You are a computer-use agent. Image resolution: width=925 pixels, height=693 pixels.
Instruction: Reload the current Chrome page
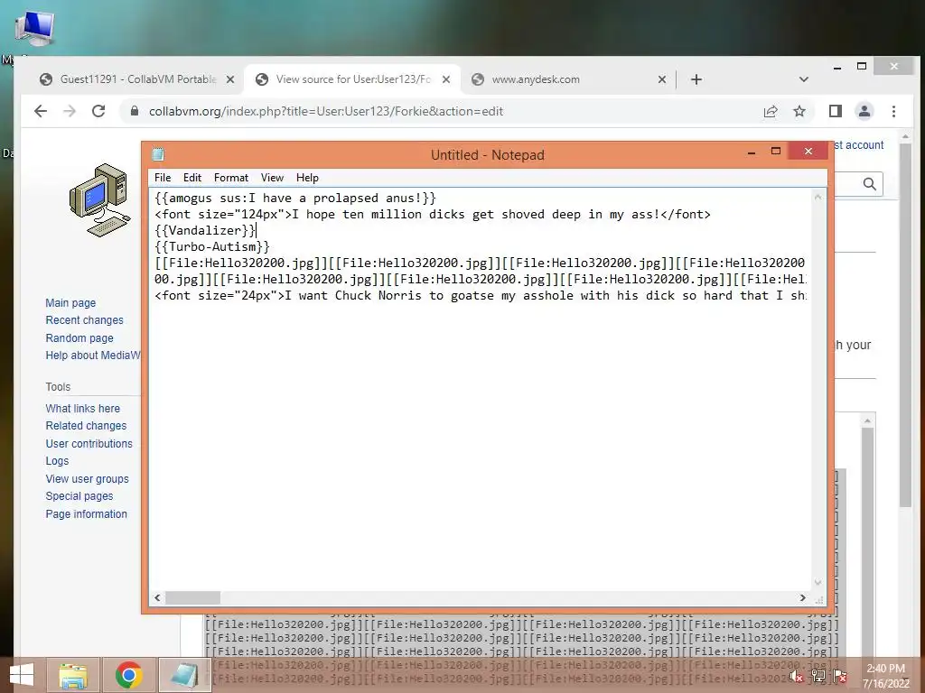(98, 111)
